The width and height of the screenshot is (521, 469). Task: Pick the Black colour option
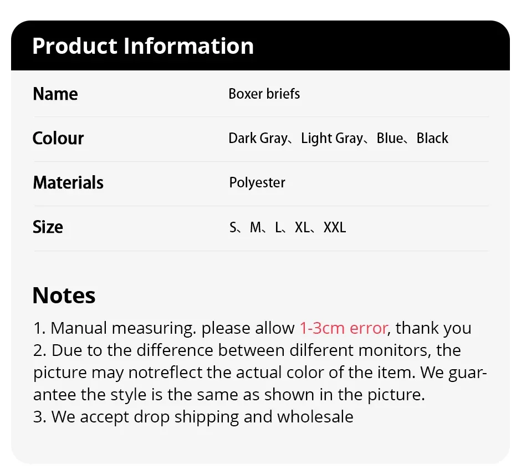click(x=432, y=138)
